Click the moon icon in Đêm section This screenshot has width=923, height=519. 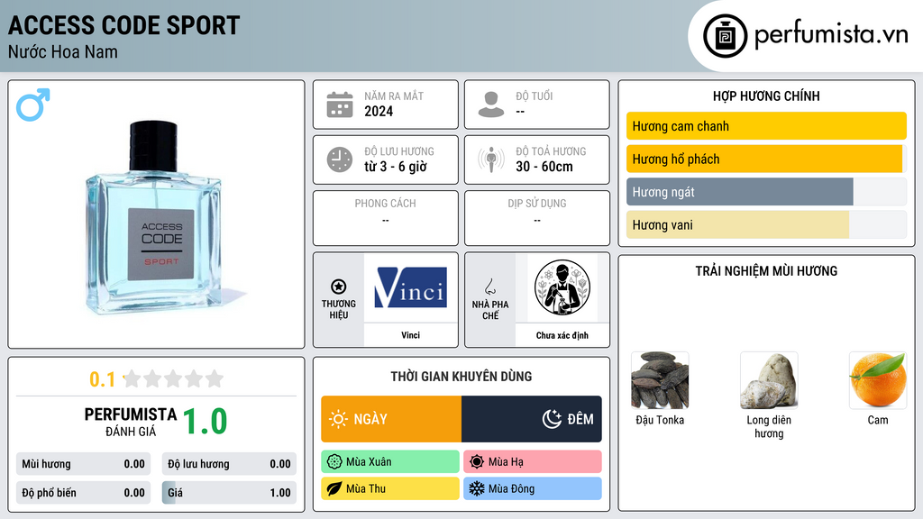tap(552, 419)
